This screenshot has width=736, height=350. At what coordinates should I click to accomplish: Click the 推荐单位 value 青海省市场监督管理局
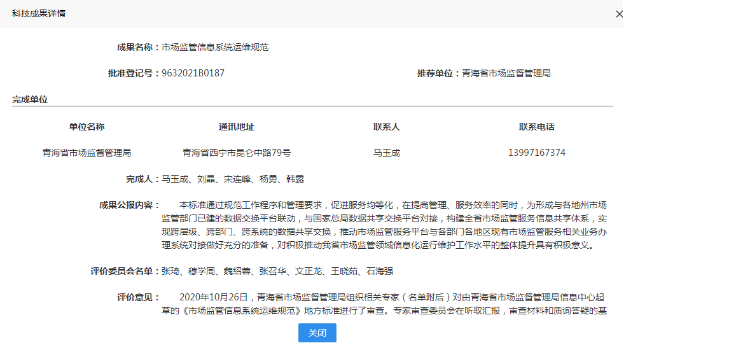point(506,73)
